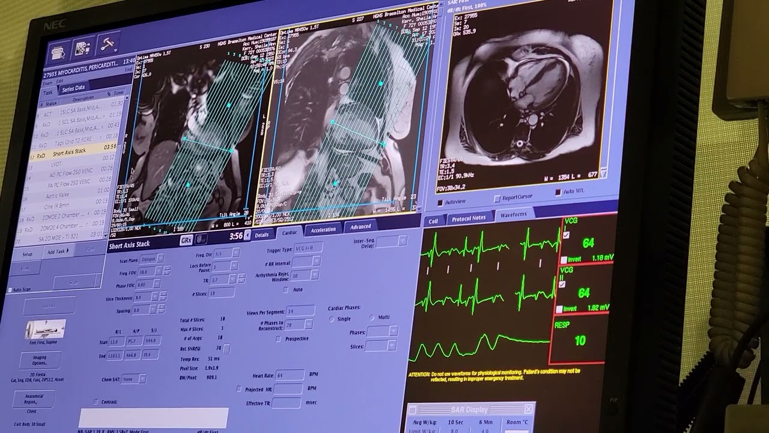The image size is (769, 433).
Task: Open the Locs Before Pause dropdown
Action: (235, 265)
